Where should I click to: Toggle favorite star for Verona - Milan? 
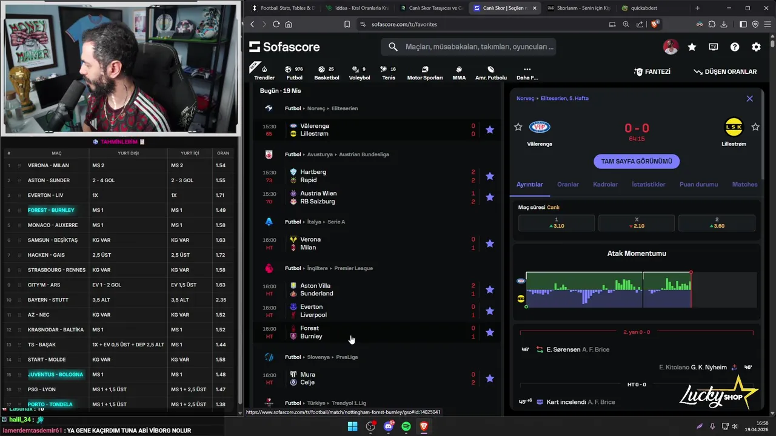tap(490, 243)
